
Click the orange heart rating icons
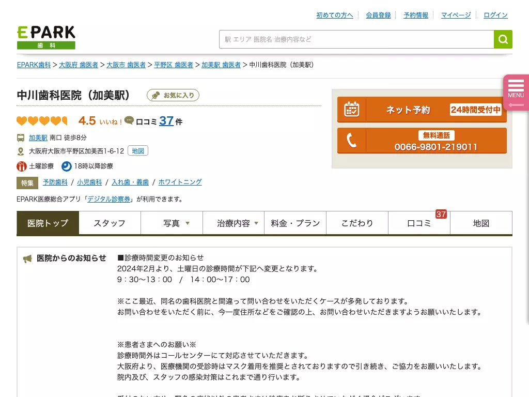pos(42,121)
